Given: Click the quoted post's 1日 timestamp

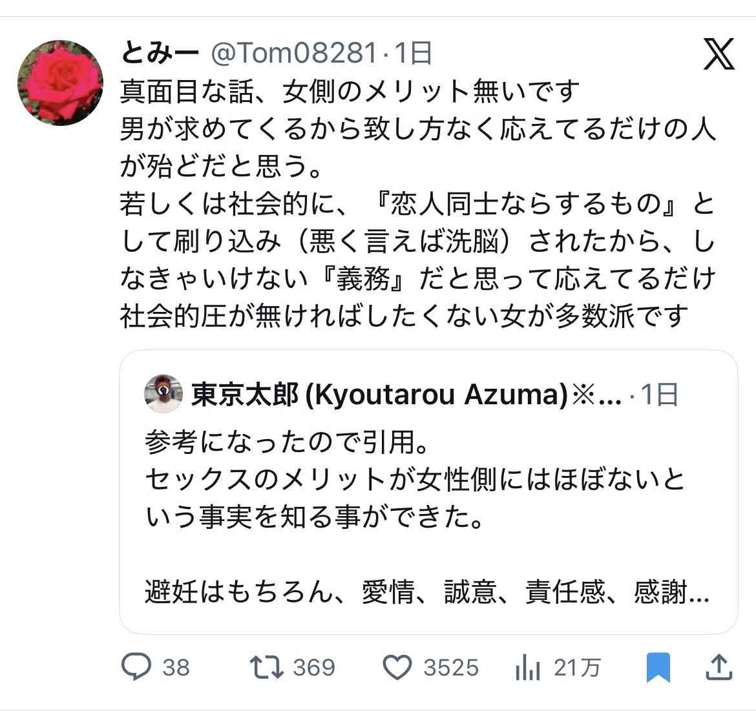Looking at the screenshot, I should click(658, 395).
